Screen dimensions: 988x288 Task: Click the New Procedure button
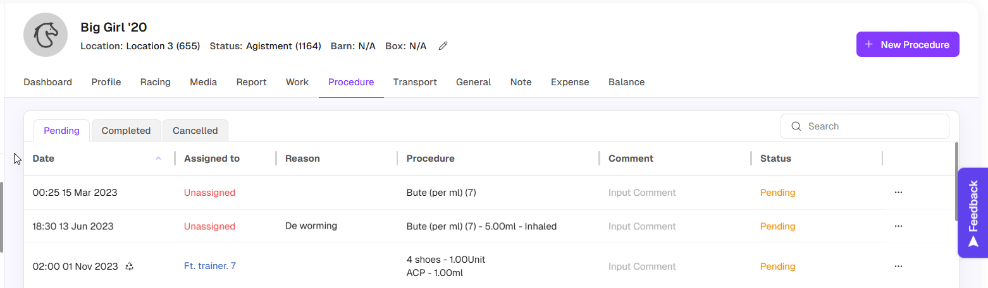pos(908,45)
